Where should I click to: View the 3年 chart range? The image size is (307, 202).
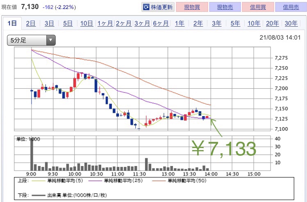pos(217,23)
